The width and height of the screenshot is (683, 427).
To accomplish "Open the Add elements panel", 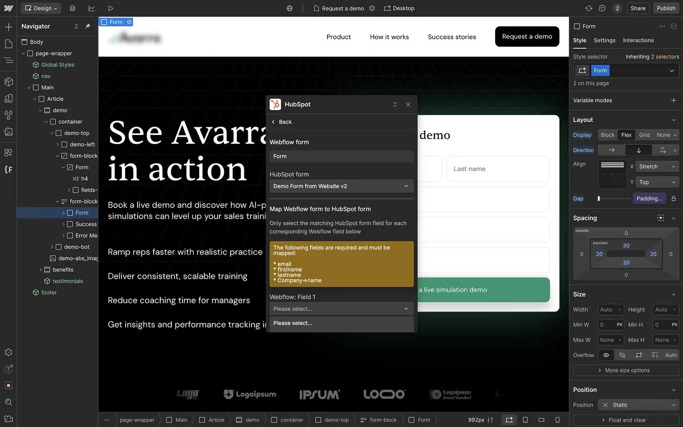I will (9, 27).
